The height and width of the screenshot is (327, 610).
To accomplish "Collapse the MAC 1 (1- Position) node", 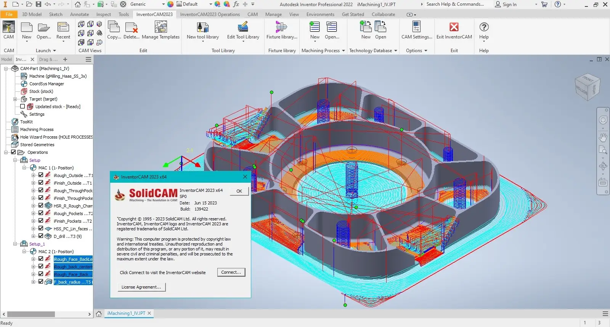I will [24, 167].
